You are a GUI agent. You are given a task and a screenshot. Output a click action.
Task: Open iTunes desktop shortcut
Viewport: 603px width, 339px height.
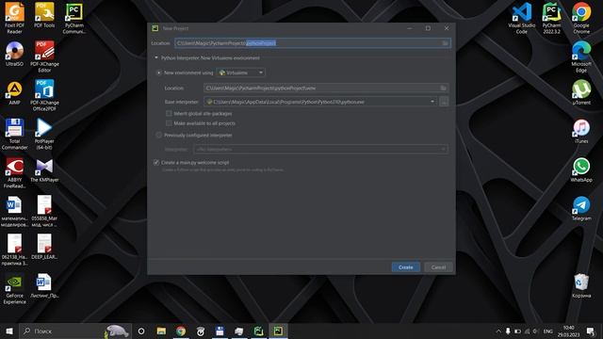coord(581,131)
